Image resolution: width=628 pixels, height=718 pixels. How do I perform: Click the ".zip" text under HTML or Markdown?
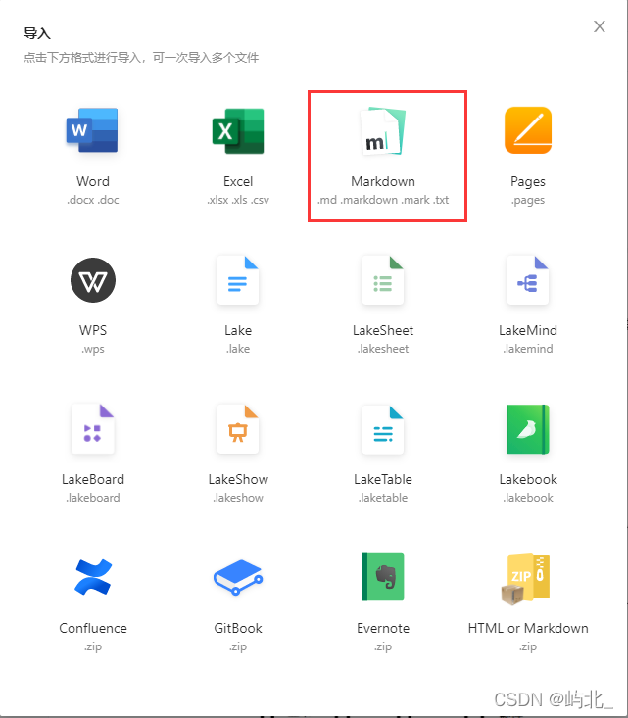[x=528, y=646]
